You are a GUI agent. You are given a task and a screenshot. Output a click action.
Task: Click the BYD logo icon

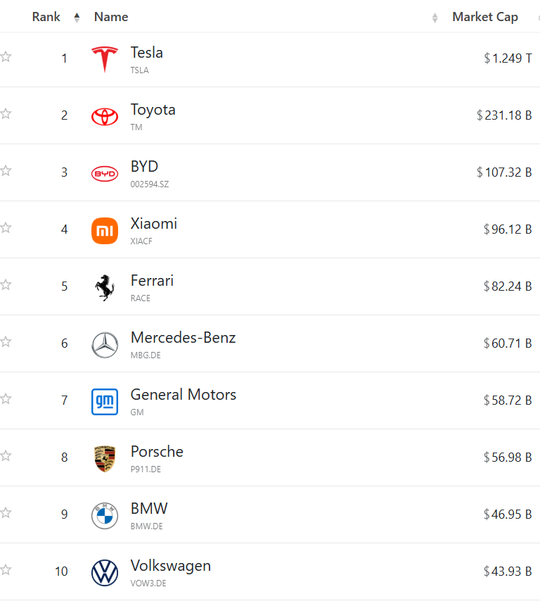[105, 173]
